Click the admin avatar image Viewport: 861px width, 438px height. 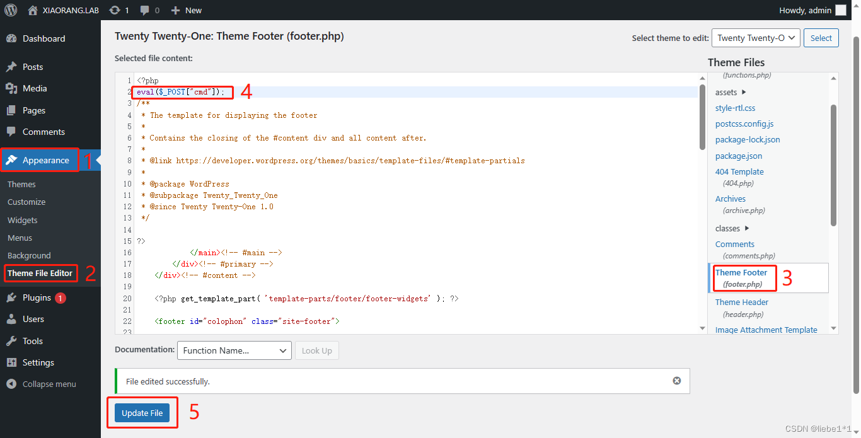[x=841, y=10]
